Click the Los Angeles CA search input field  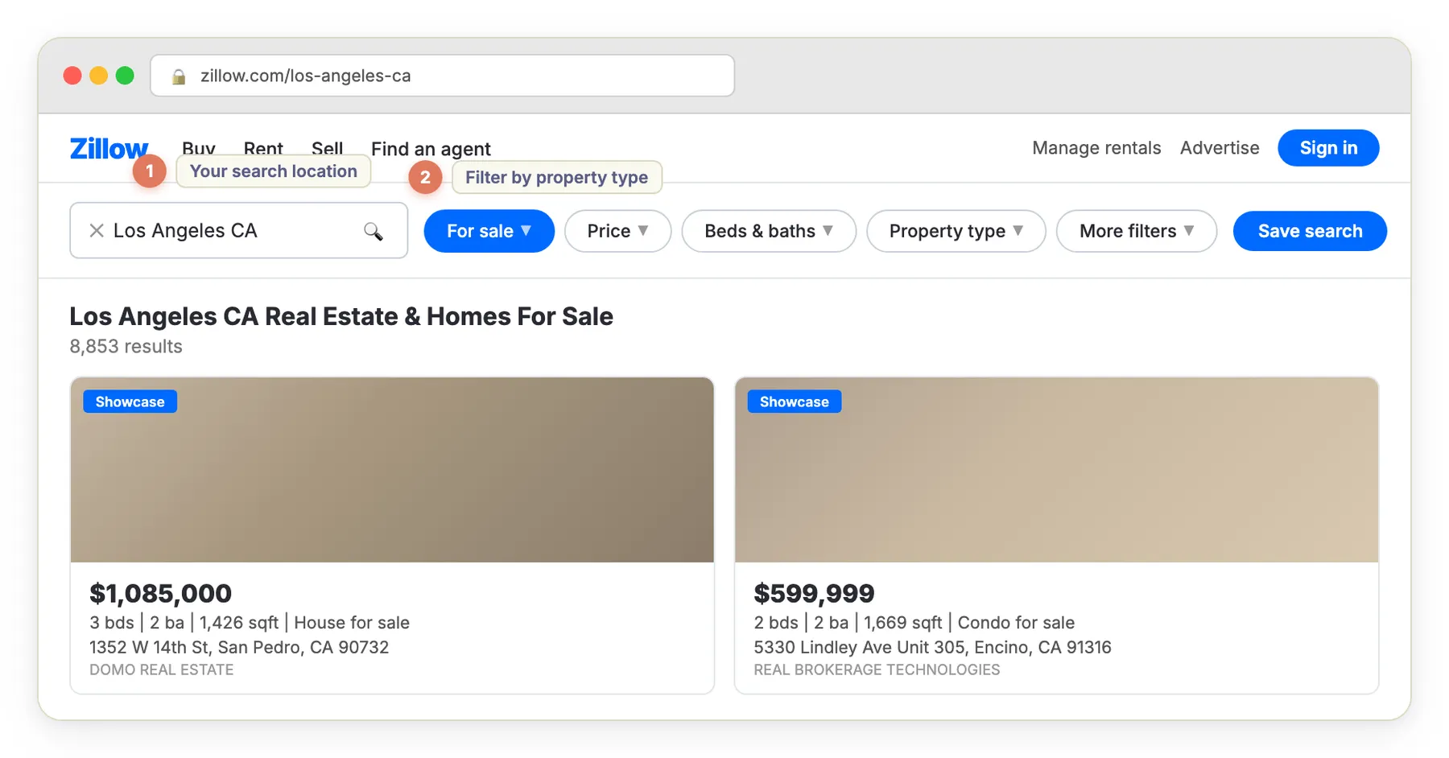point(225,231)
